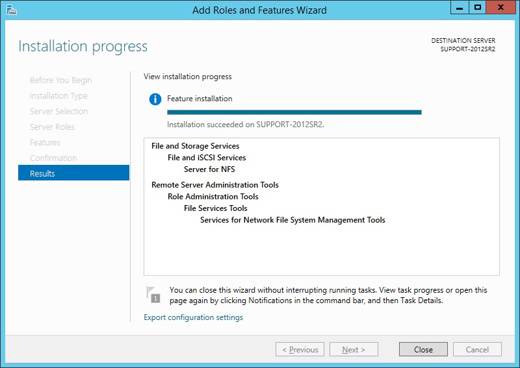Click the feature installation progress bar

click(x=294, y=112)
